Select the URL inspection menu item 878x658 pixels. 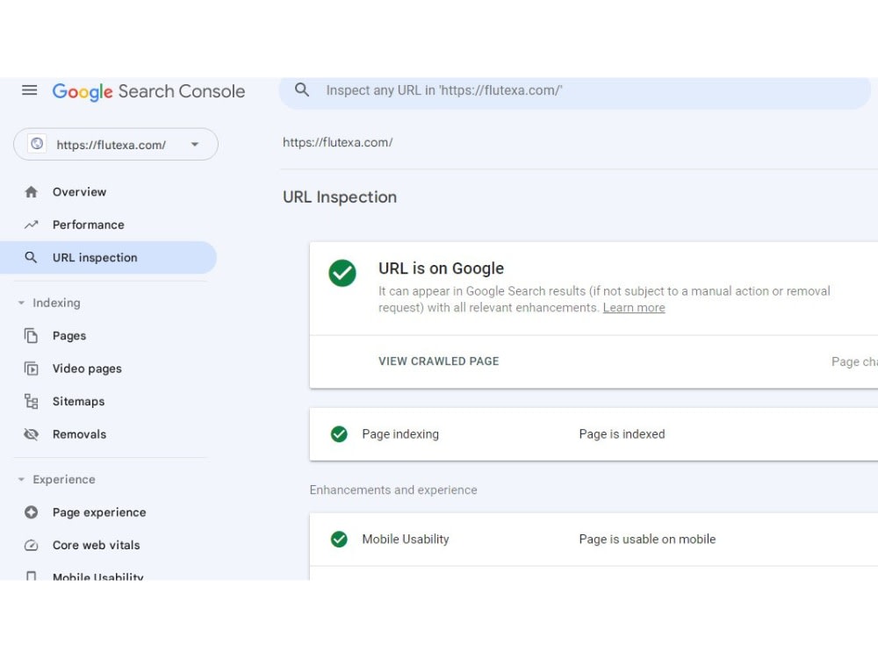tap(109, 257)
